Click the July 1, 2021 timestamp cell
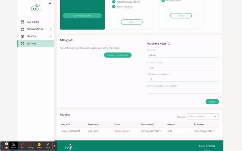Image resolution: width=242 pixels, height=151 pixels. (93, 131)
